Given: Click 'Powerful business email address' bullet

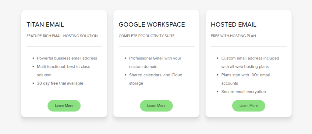Looking at the screenshot, I should coord(67,58).
